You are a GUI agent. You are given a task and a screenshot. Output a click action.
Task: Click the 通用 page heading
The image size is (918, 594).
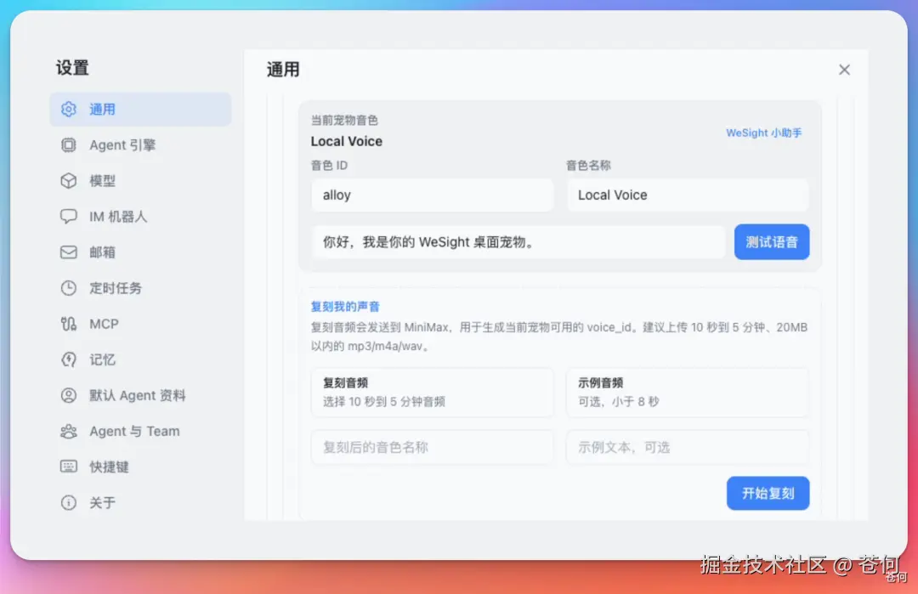[283, 70]
